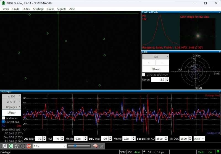Increase DEC Agr with up arrow

click(110, 137)
